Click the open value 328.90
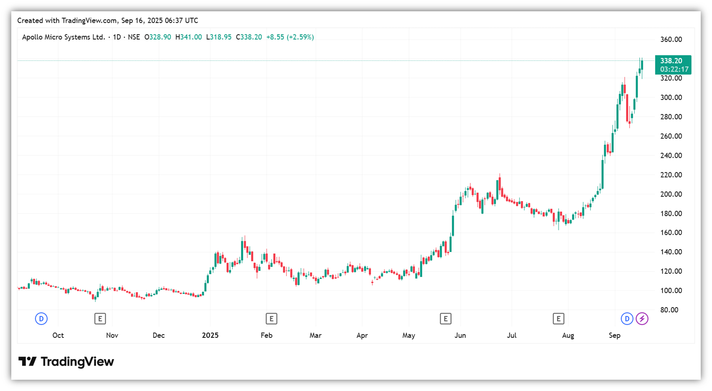This screenshot has height=391, width=712. tap(160, 37)
